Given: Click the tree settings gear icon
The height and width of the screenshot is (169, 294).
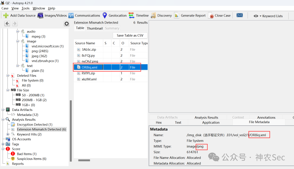Looking at the screenshot, I should click(x=67, y=24).
